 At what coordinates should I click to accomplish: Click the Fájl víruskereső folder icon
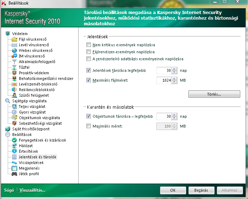[x=14, y=39]
